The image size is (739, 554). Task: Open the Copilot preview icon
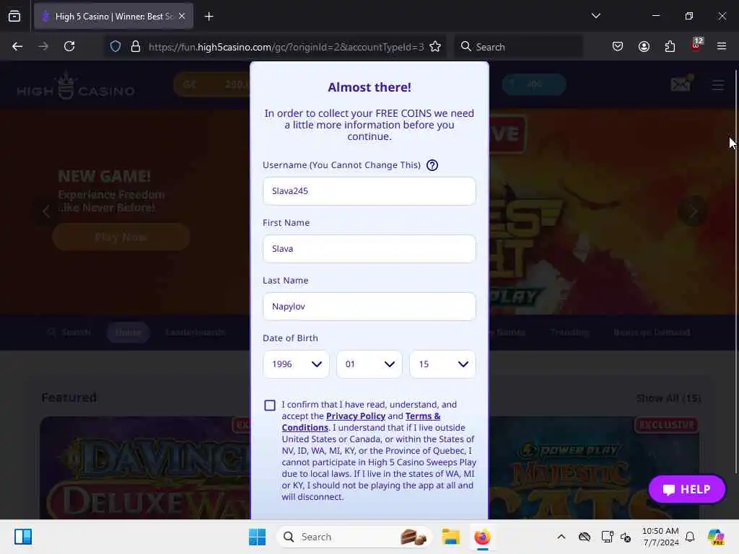716,537
